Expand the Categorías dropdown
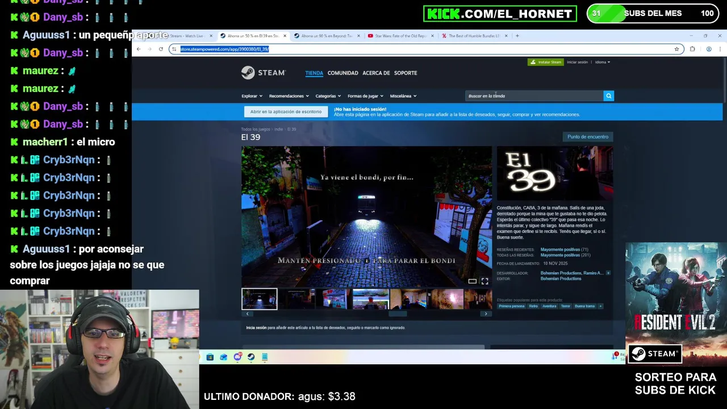The width and height of the screenshot is (727, 409). coord(328,96)
